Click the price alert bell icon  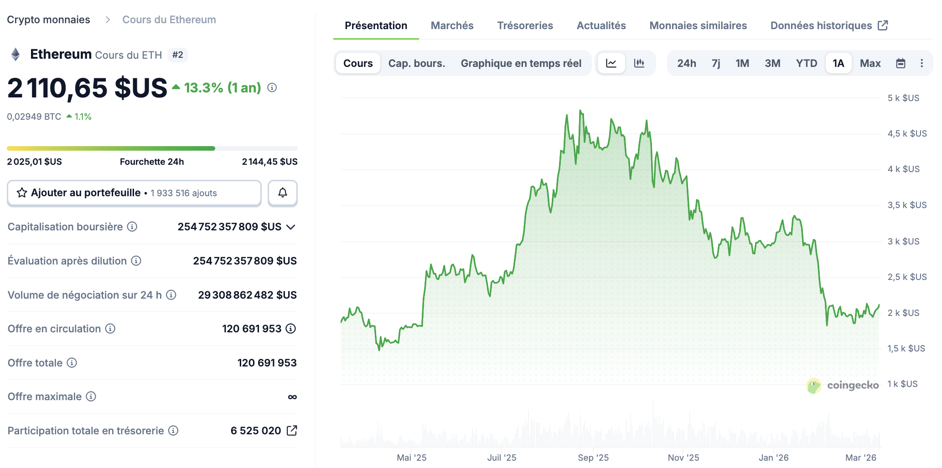[x=282, y=193]
